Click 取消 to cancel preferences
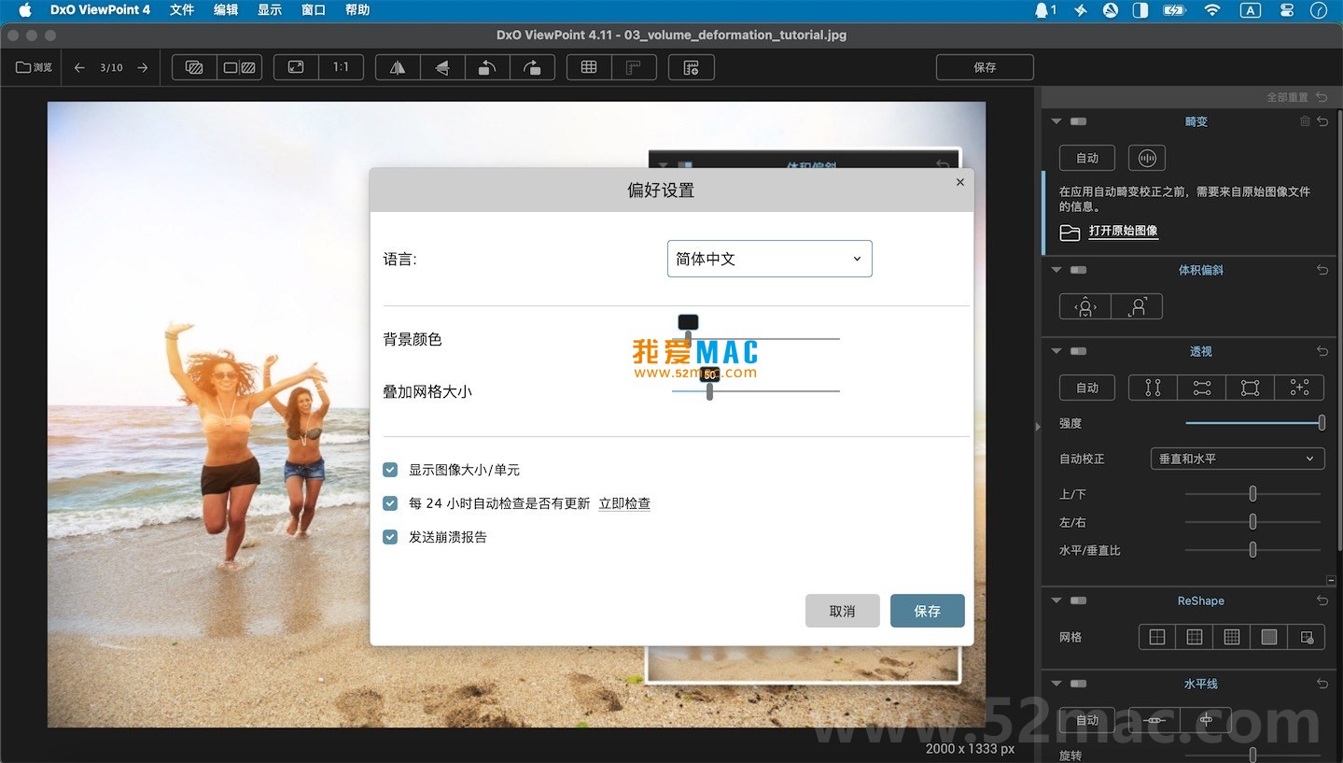1343x763 pixels. coord(843,611)
